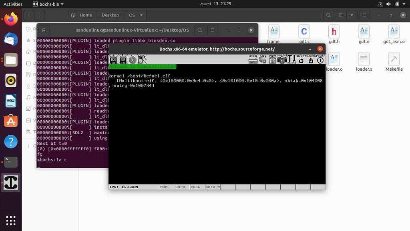Open Ubuntu Software from the dock

click(x=11, y=121)
